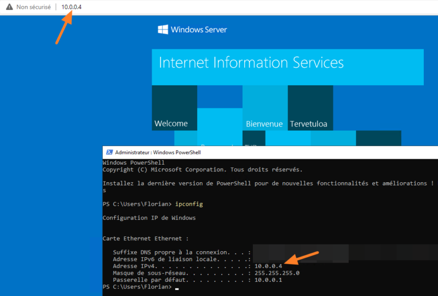Click the Non sécurisé security label
The height and width of the screenshot is (296, 438).
pos(33,7)
